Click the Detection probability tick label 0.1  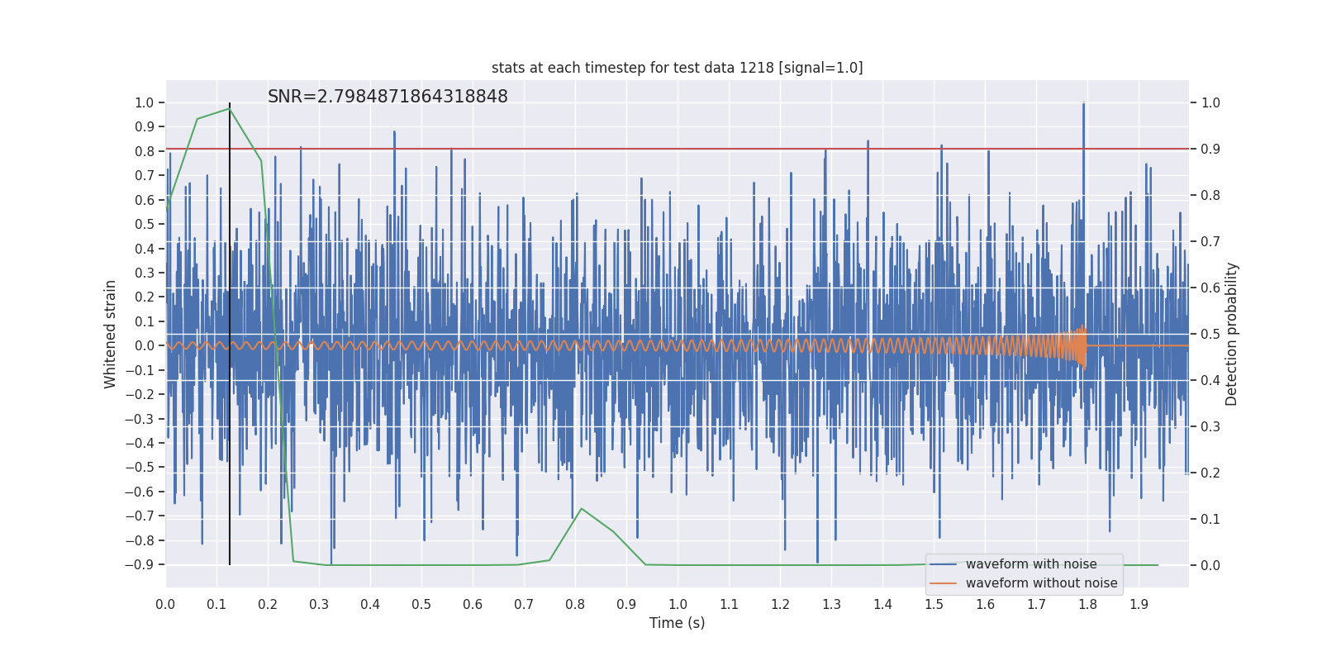click(x=1210, y=520)
